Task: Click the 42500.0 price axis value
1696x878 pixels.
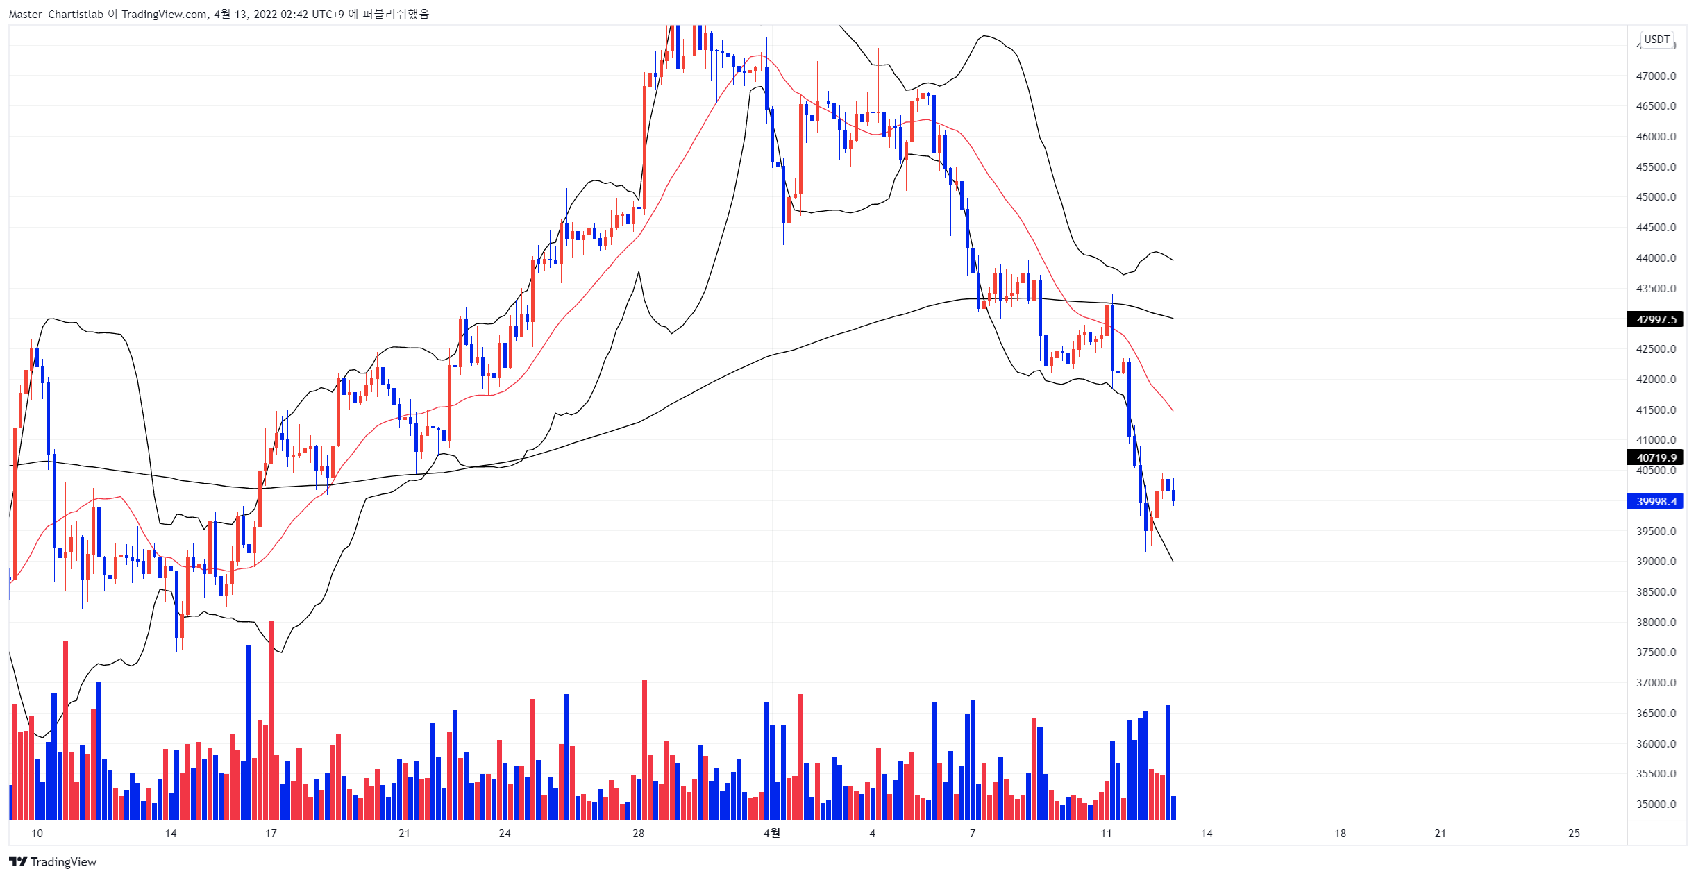Action: tap(1656, 349)
